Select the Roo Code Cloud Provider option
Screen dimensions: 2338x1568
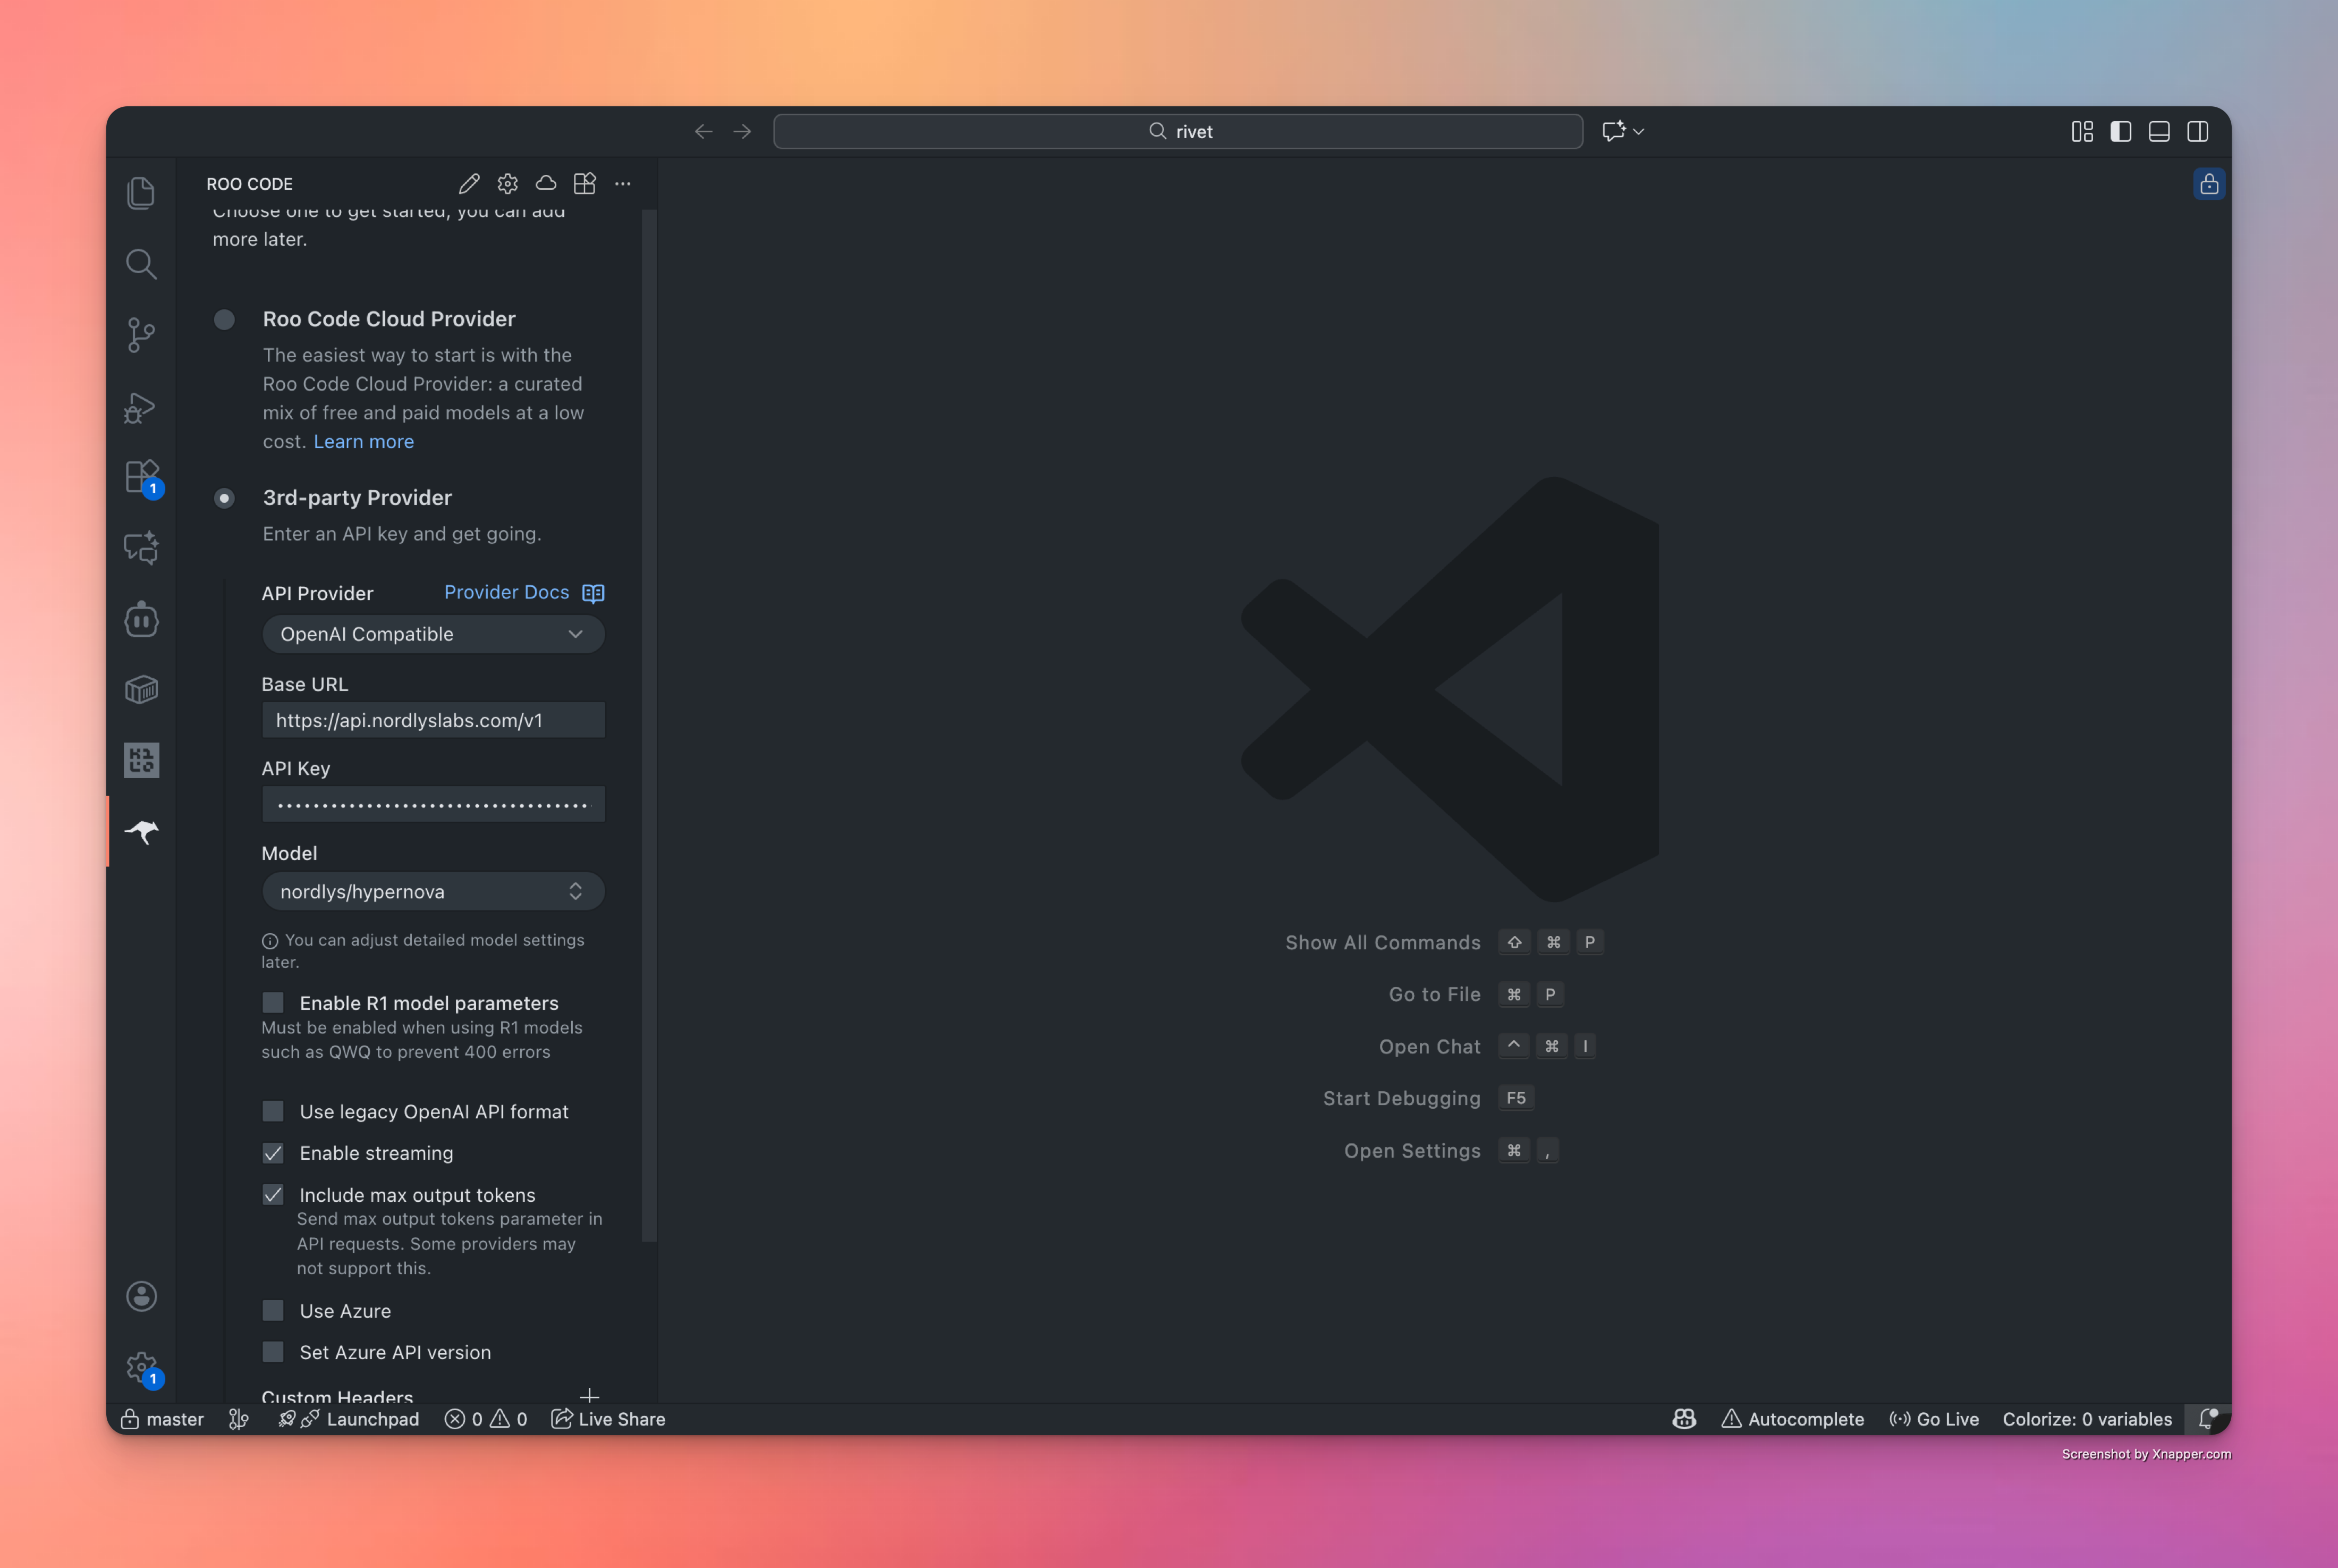click(224, 319)
